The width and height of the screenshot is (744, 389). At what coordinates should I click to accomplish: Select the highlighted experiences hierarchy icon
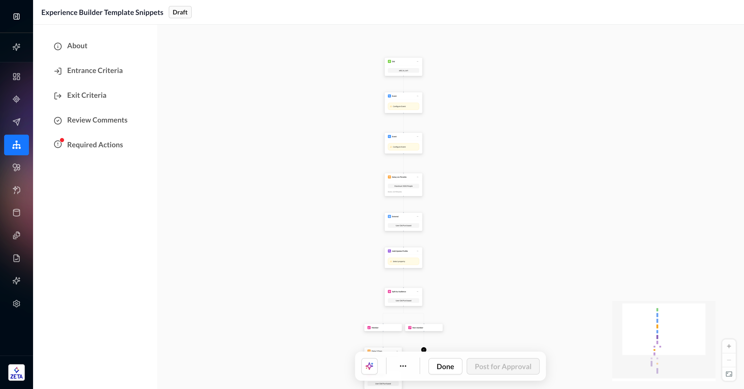(17, 145)
